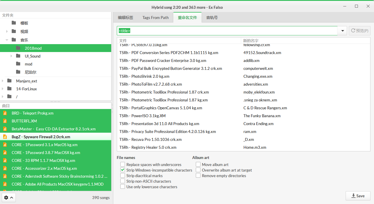This screenshot has height=204, width=374.
Task: Click the folder icon of 2018mod
Action: [x=18, y=48]
